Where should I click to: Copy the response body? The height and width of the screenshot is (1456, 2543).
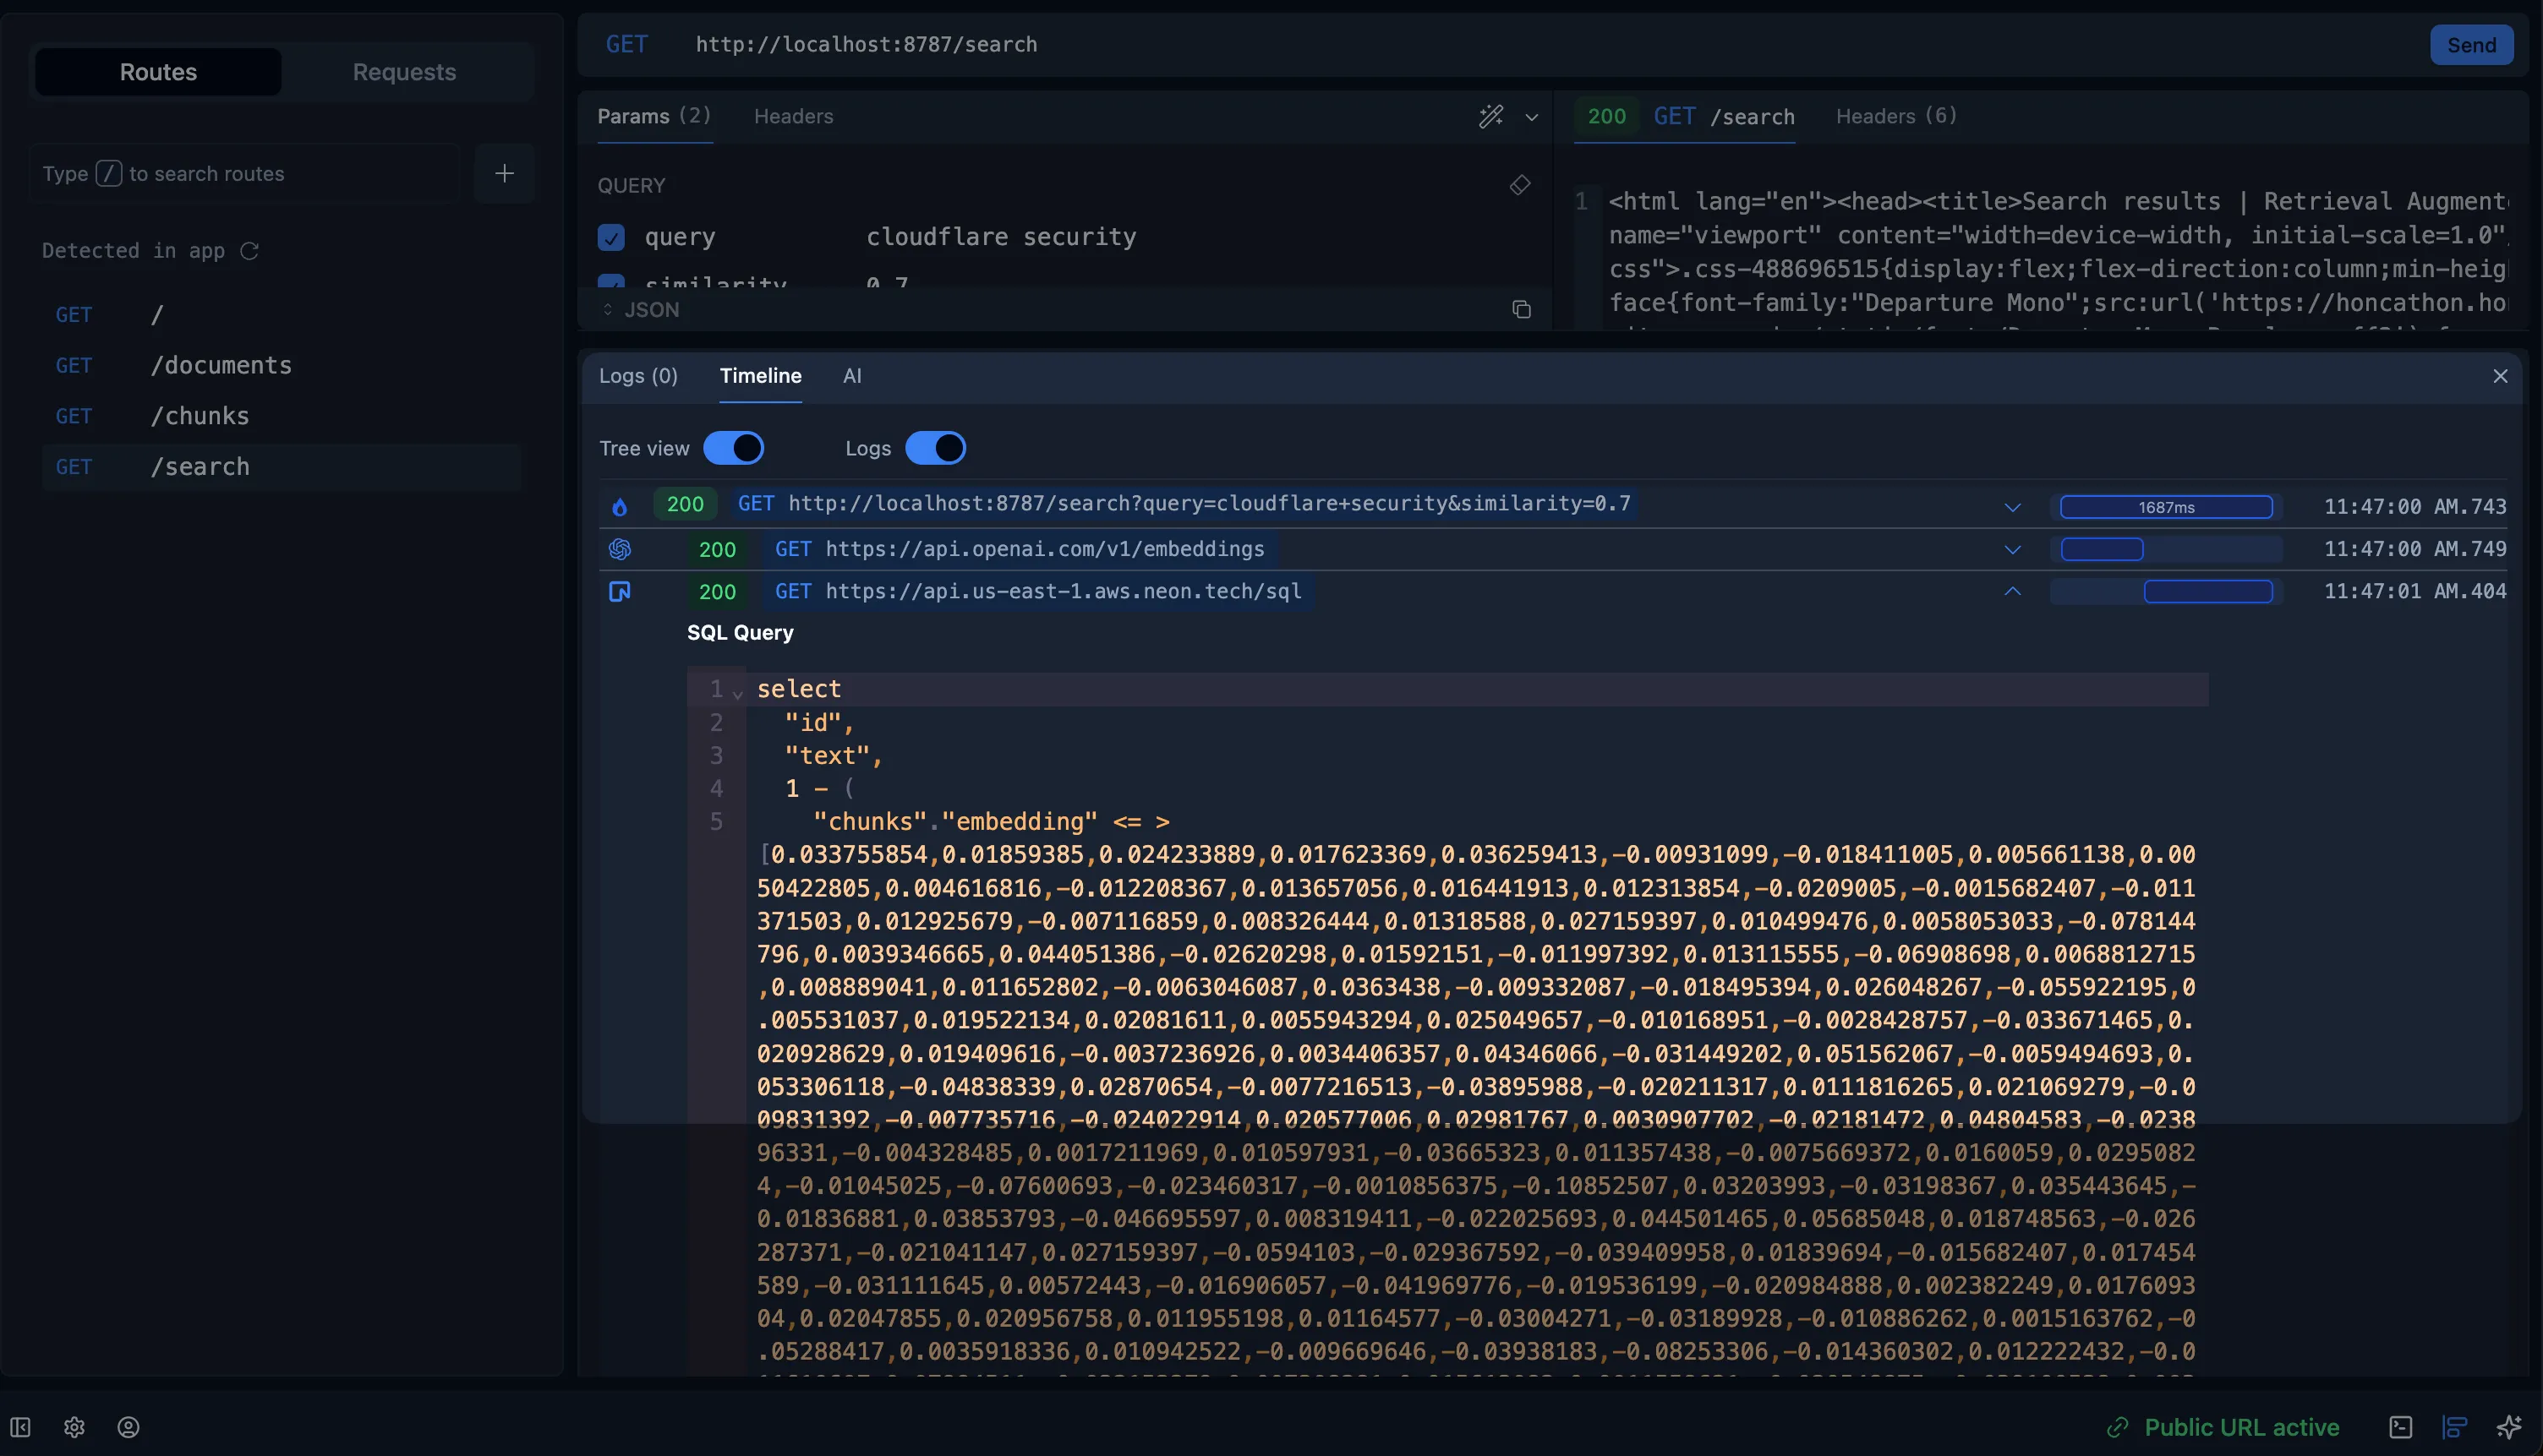(x=1522, y=310)
